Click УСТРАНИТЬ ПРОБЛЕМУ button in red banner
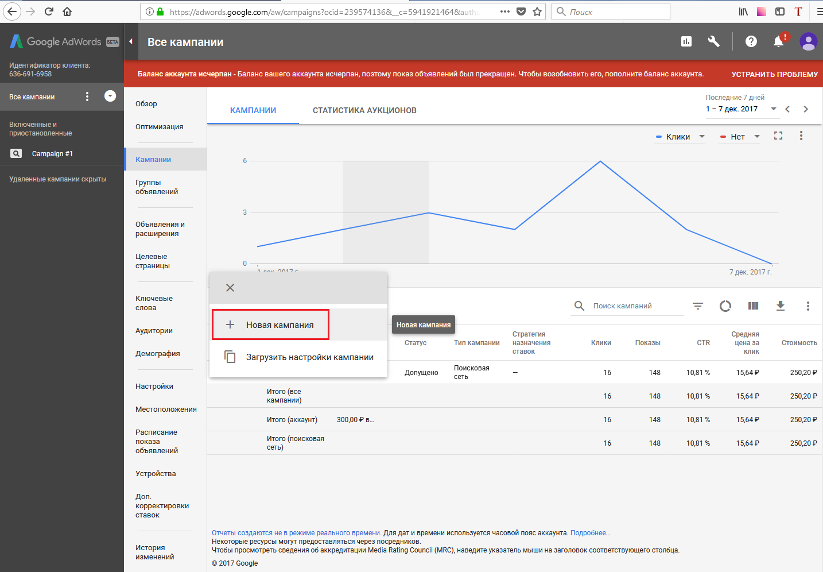Viewport: 823px width, 572px height. point(775,74)
